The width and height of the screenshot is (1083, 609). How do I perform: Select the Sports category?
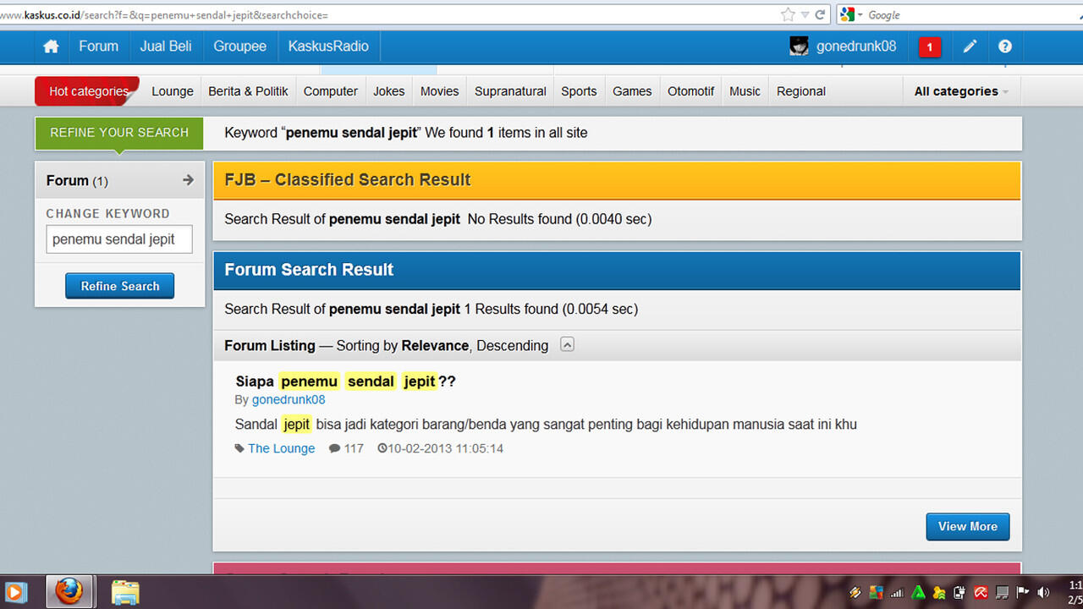coord(579,91)
